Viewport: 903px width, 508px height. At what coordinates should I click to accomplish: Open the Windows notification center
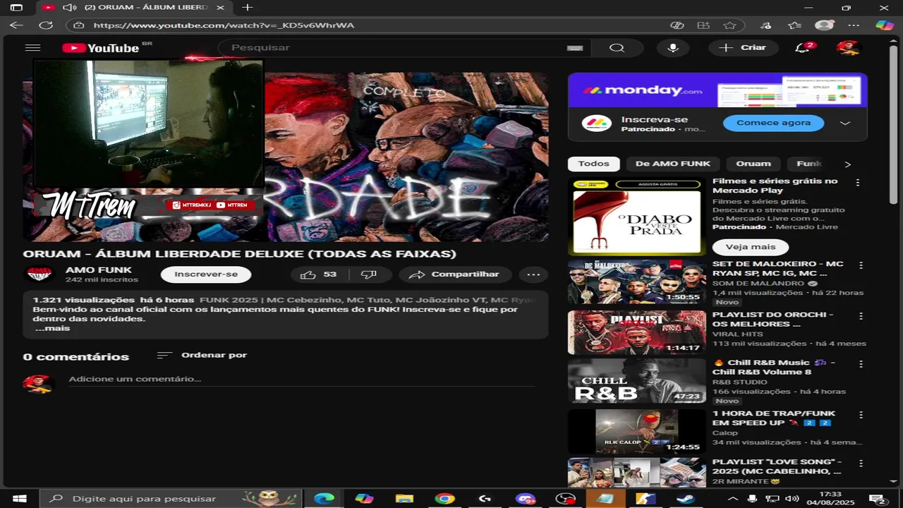click(x=877, y=499)
